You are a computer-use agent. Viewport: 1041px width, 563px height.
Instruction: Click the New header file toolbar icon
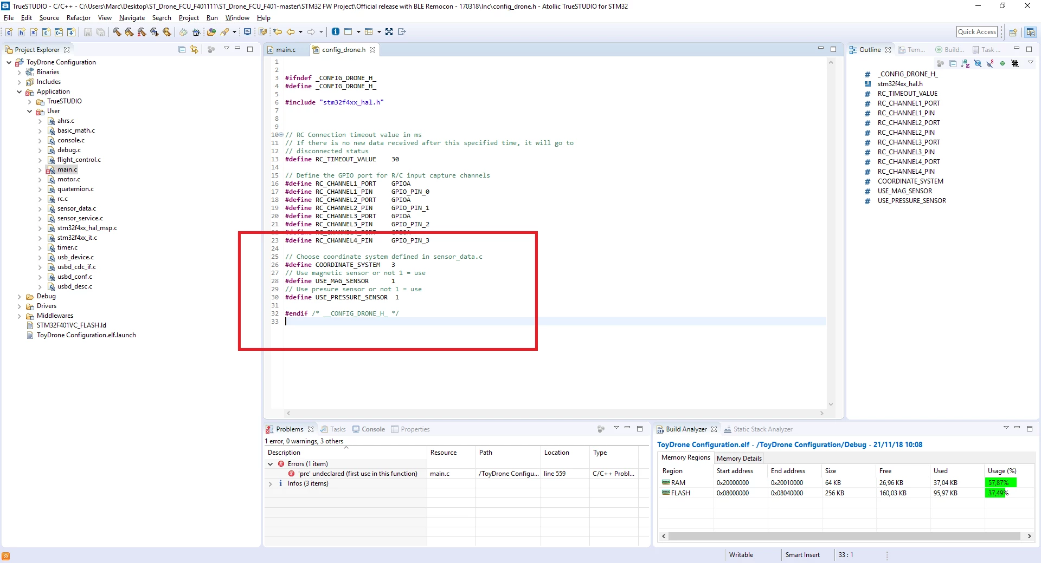[21, 32]
